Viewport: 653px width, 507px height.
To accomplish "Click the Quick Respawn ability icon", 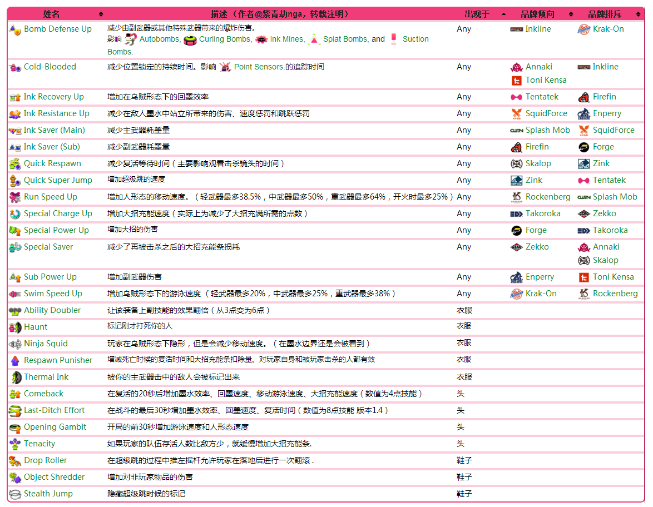I will pos(15,164).
